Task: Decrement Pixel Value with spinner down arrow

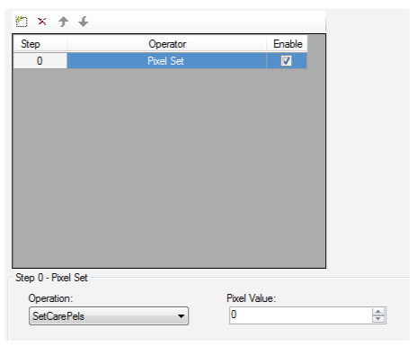Action: [378, 319]
